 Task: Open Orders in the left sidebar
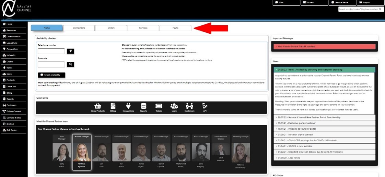pyautogui.click(x=13, y=62)
